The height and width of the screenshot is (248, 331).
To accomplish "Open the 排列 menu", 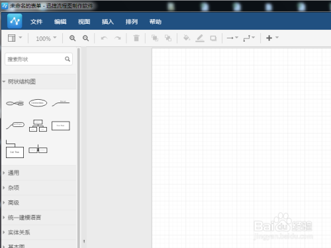I will (x=132, y=22).
